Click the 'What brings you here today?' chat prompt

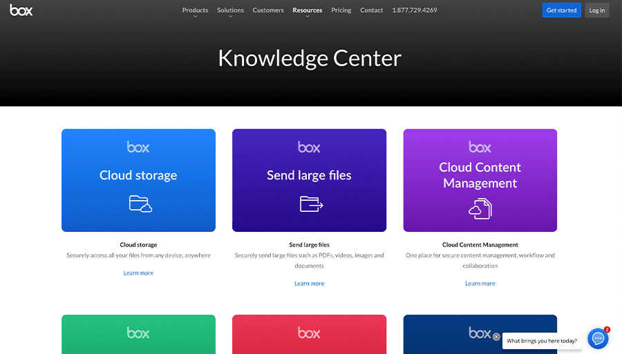click(541, 341)
